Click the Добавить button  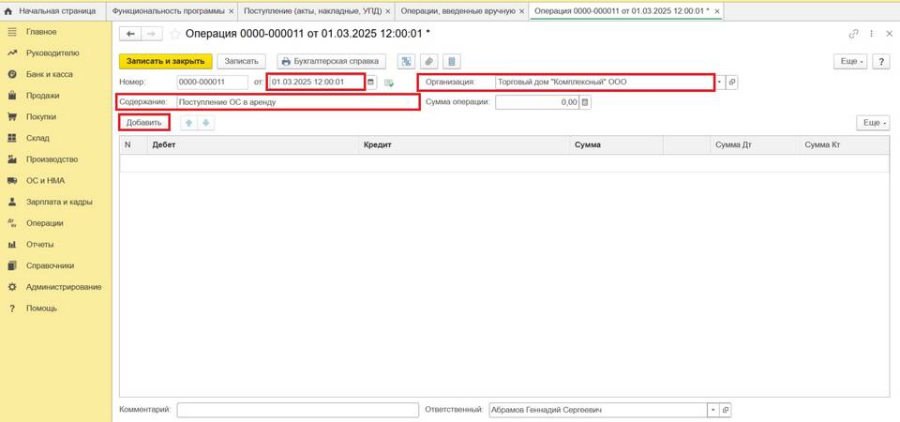(x=144, y=123)
